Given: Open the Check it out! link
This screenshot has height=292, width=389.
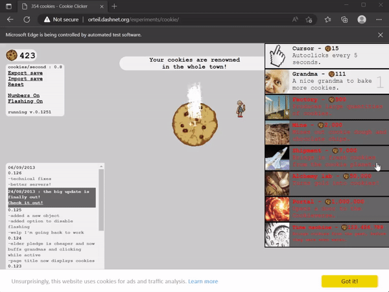Looking at the screenshot, I should tap(25, 203).
